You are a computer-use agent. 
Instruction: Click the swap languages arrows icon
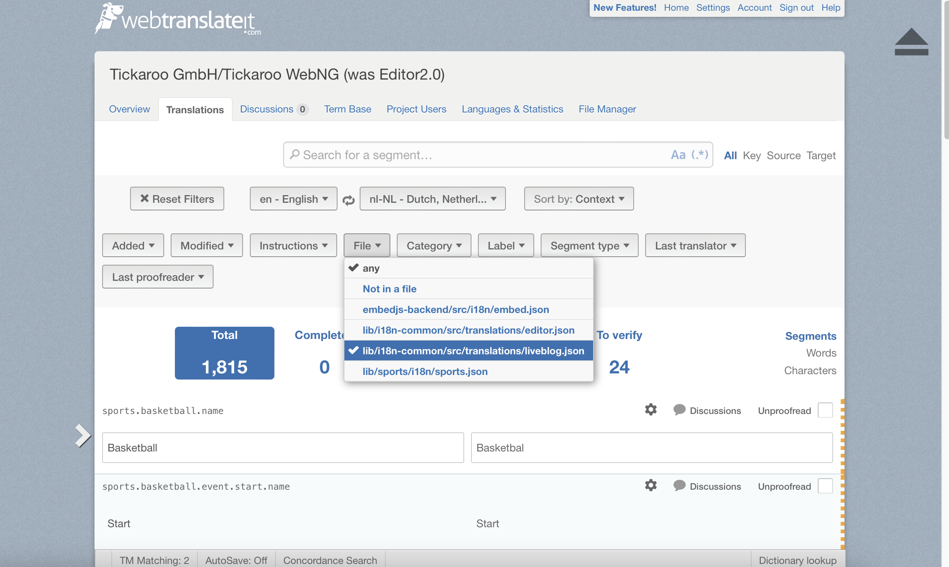tap(348, 200)
